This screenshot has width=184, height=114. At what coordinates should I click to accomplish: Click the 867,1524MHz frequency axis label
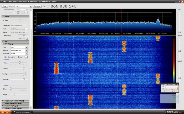tap(139, 34)
